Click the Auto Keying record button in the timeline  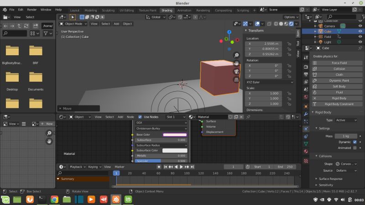159,167
